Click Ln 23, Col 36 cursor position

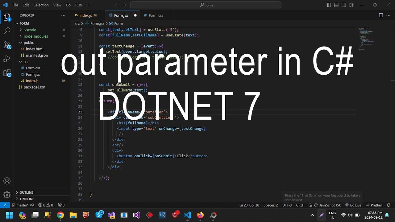249,205
